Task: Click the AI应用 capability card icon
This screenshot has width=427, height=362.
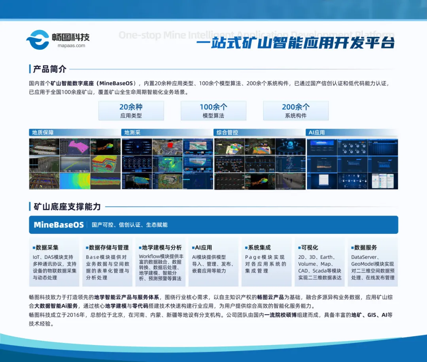Action: click(x=193, y=248)
